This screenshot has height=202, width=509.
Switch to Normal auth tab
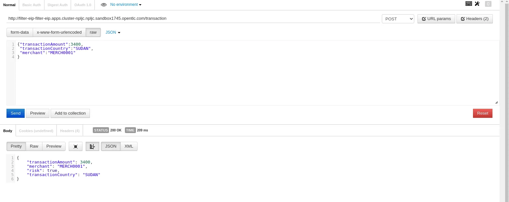pyautogui.click(x=9, y=5)
